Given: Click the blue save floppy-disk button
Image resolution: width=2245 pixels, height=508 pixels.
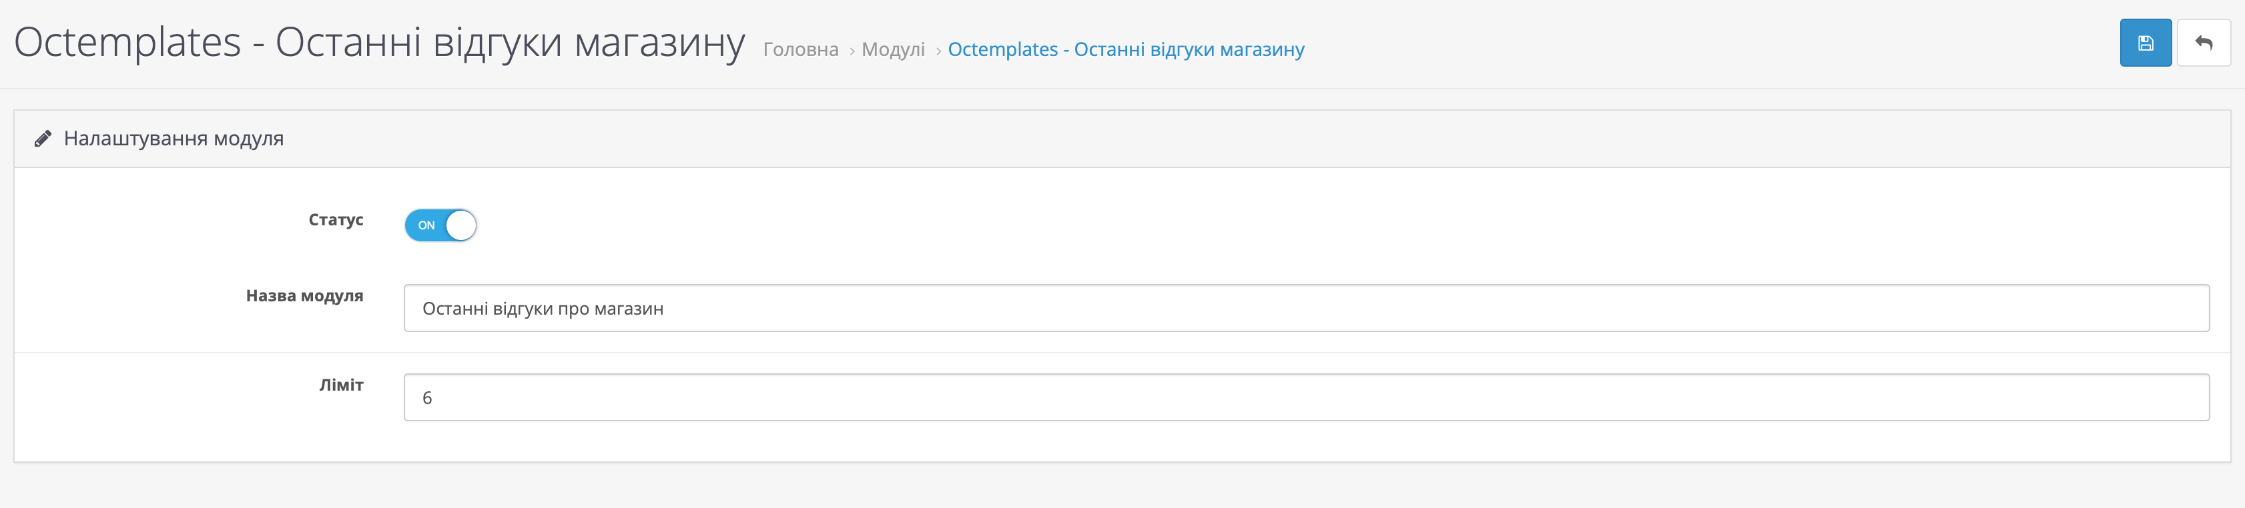Looking at the screenshot, I should coord(2145,43).
